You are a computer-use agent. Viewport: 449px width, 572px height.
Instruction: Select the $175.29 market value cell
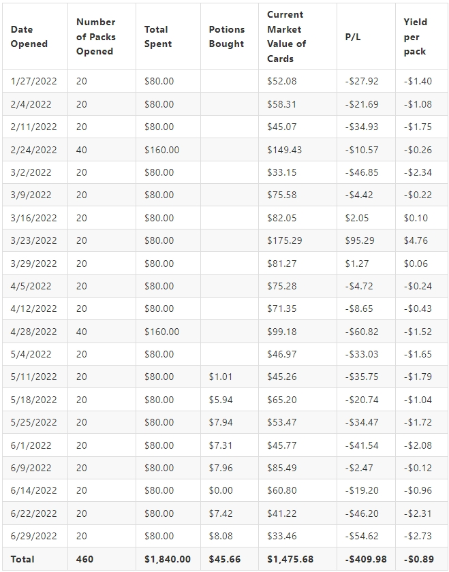(298, 240)
